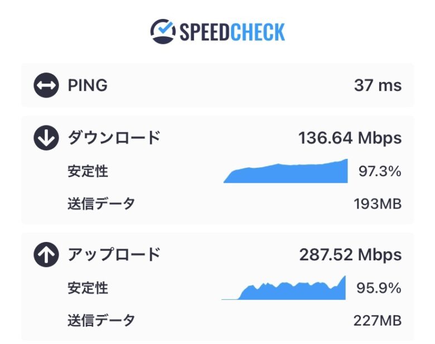Click the 227MB upload data value
This screenshot has width=435, height=344.
[x=378, y=321]
